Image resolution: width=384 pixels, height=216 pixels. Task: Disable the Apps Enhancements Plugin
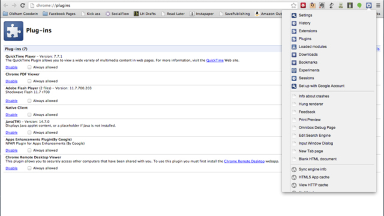pos(12,150)
